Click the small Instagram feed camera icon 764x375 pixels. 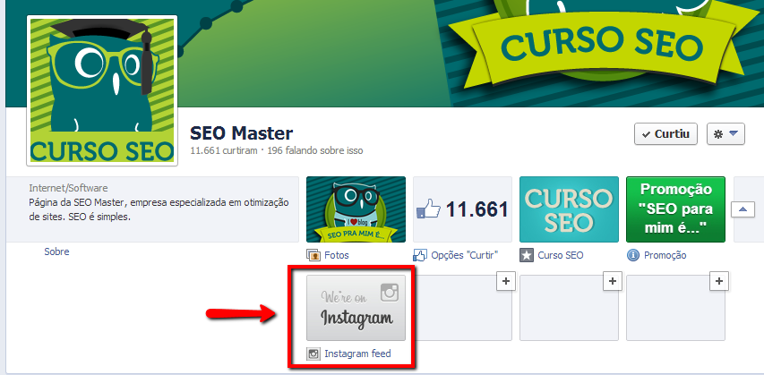[x=313, y=354]
